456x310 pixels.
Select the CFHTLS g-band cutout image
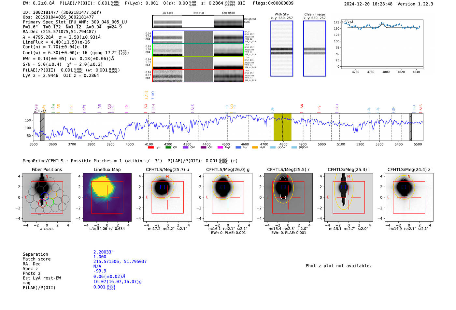[x=228, y=197]
